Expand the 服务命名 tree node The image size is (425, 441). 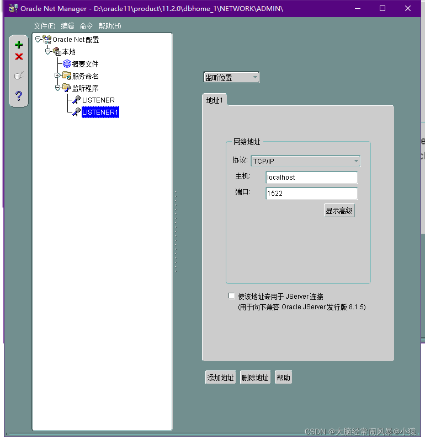[57, 76]
